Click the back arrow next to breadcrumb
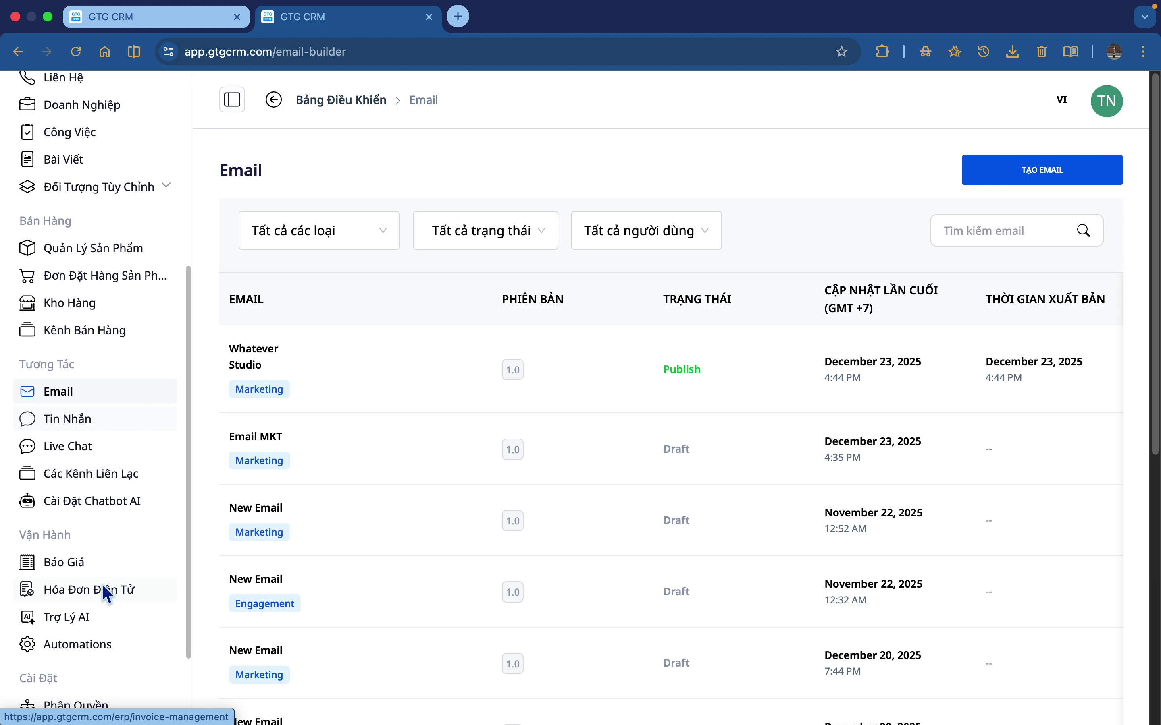 point(273,100)
